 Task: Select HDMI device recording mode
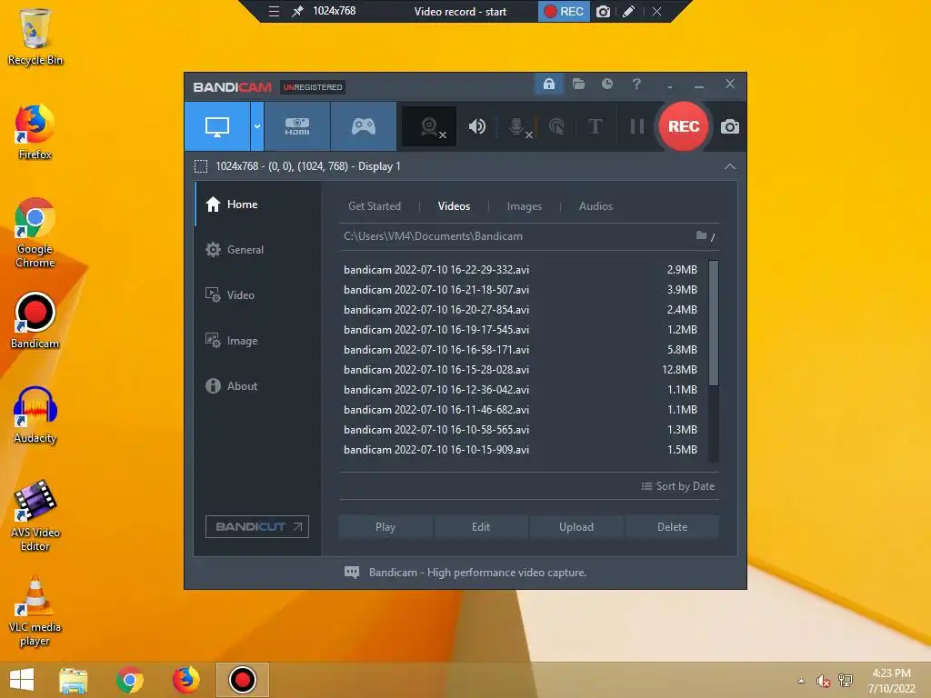(297, 126)
